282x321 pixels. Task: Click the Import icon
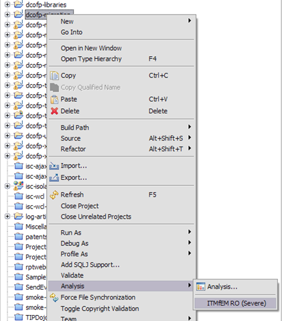coord(54,166)
